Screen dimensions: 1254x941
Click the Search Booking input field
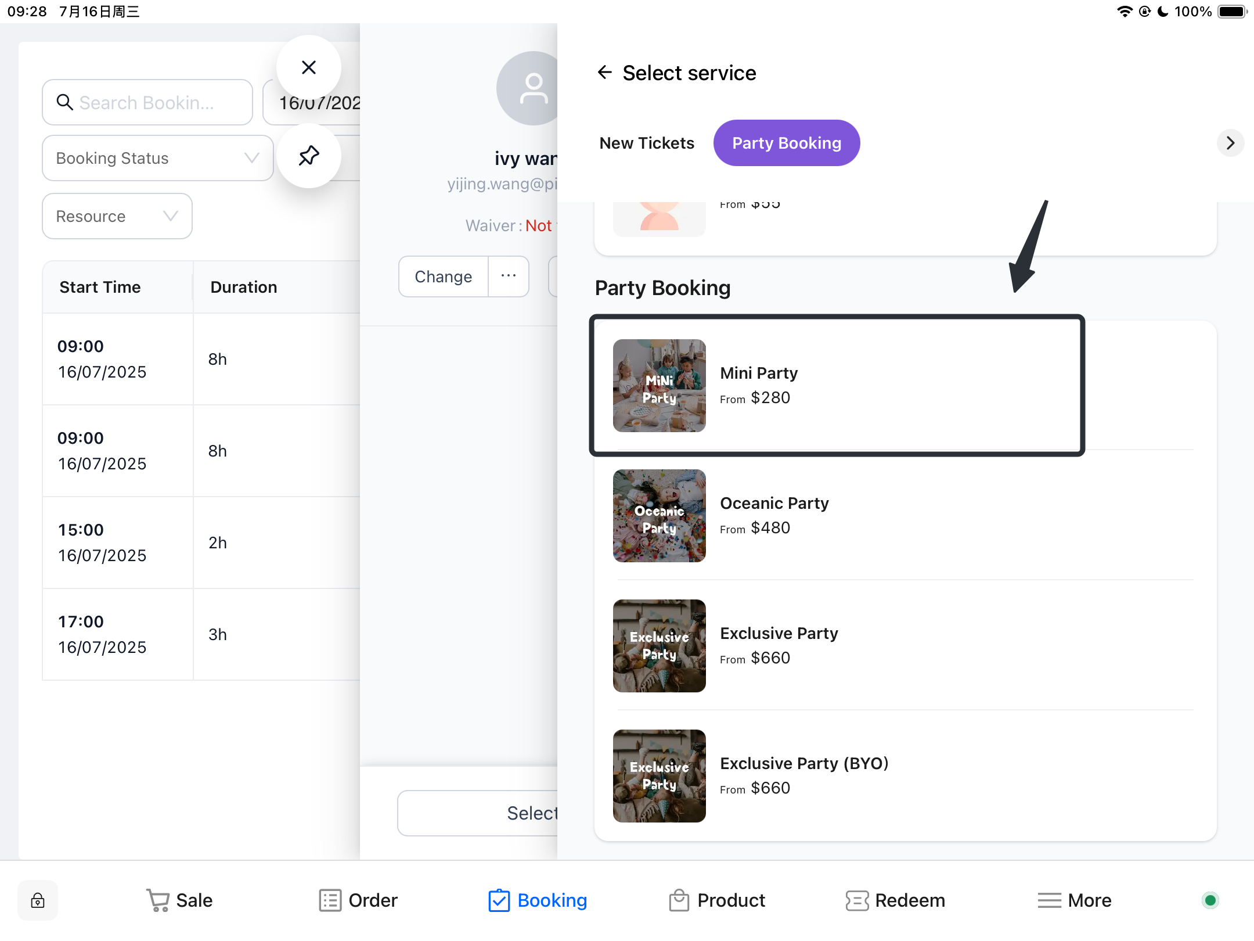pos(147,102)
